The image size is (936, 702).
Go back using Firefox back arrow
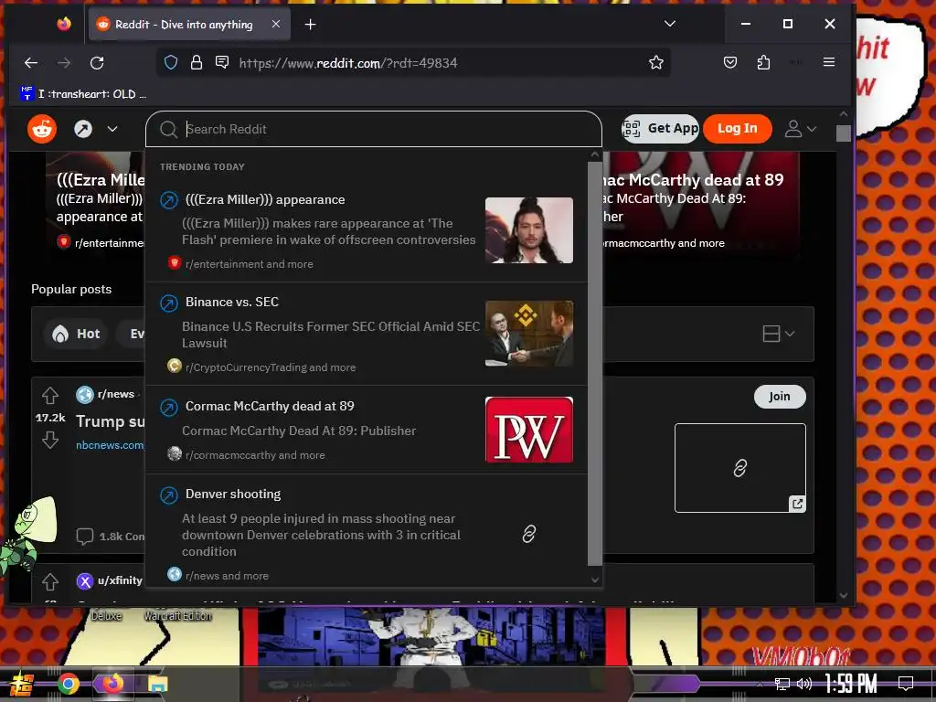pyautogui.click(x=31, y=63)
